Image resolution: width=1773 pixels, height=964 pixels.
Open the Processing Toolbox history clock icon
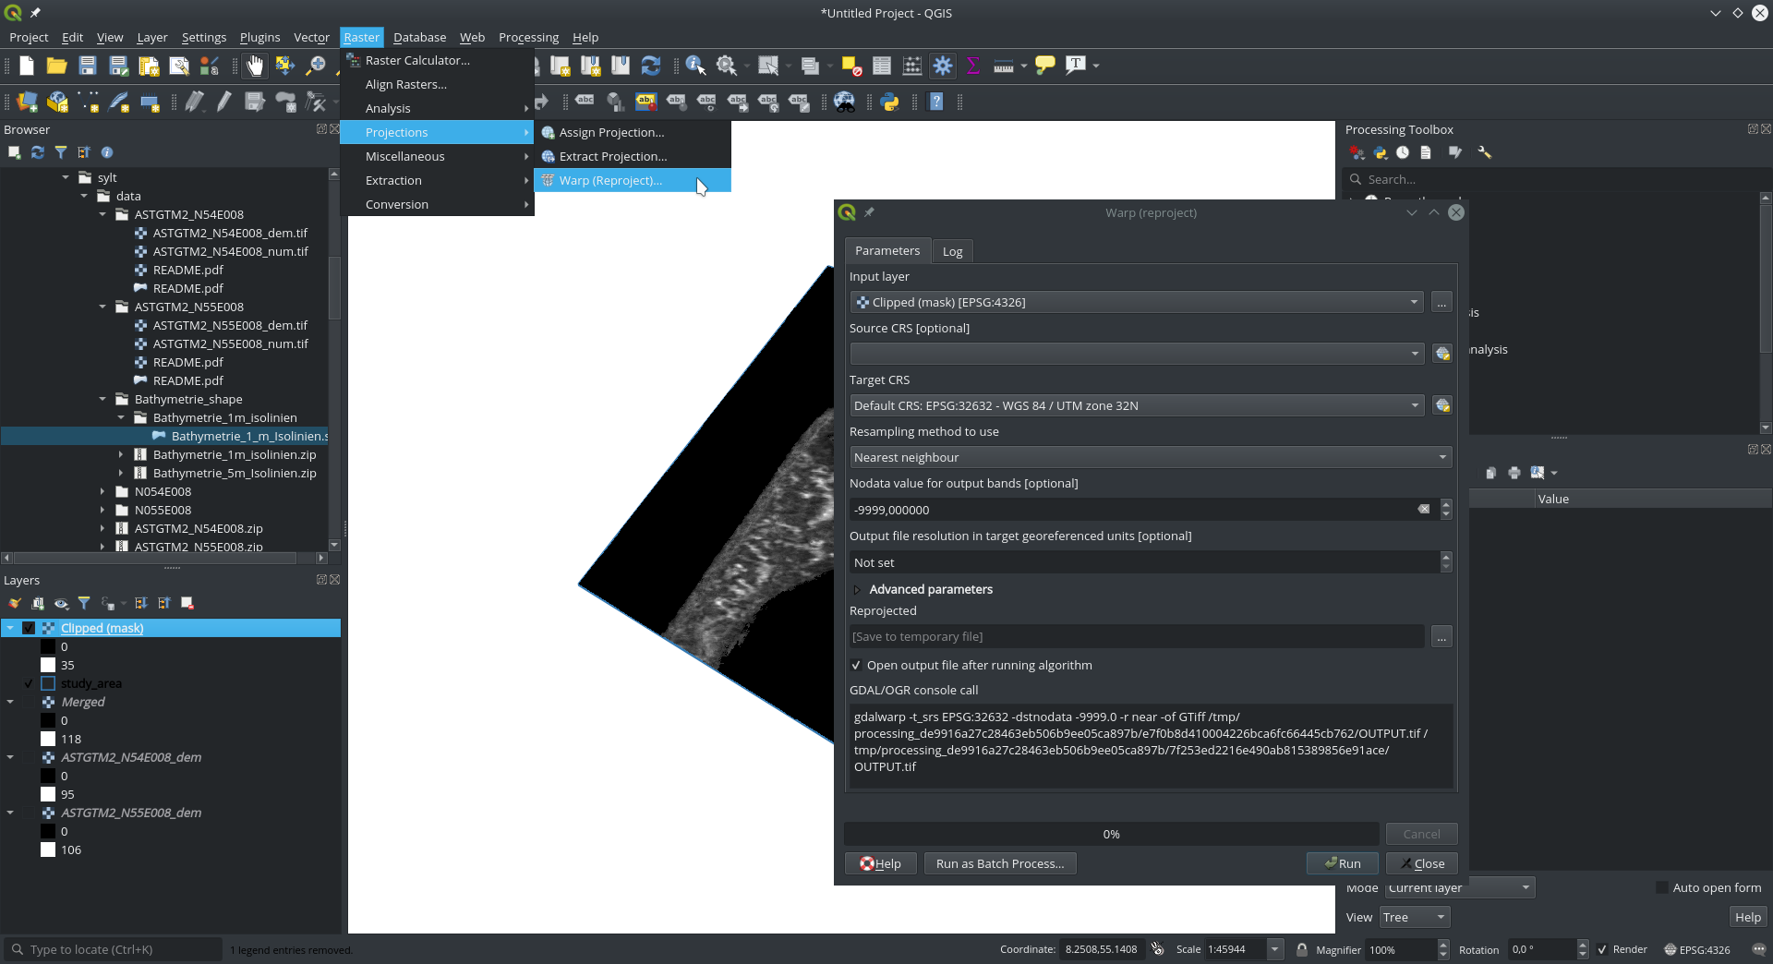click(1403, 152)
